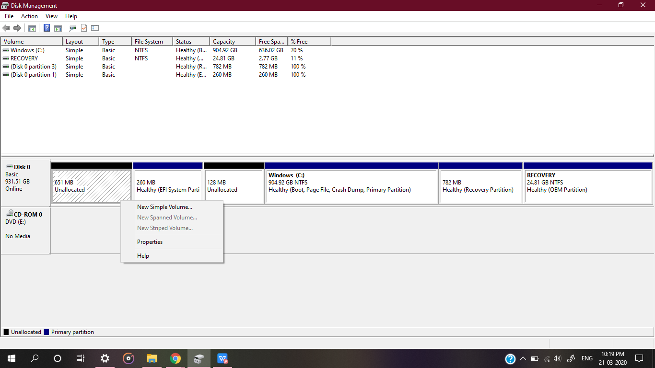This screenshot has width=655, height=368.
Task: Navigate back using the toolbar back arrow
Action: [x=6, y=27]
